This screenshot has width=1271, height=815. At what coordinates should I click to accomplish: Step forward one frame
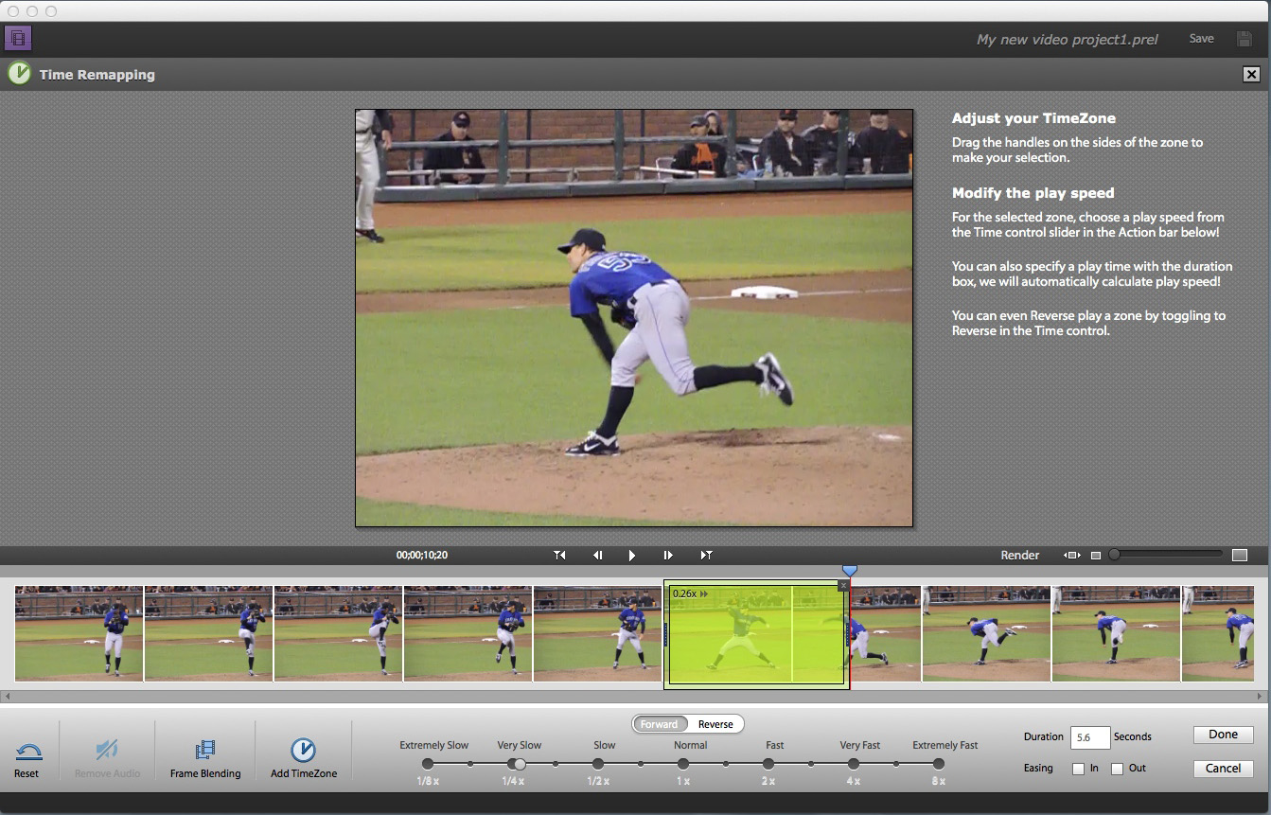[668, 556]
